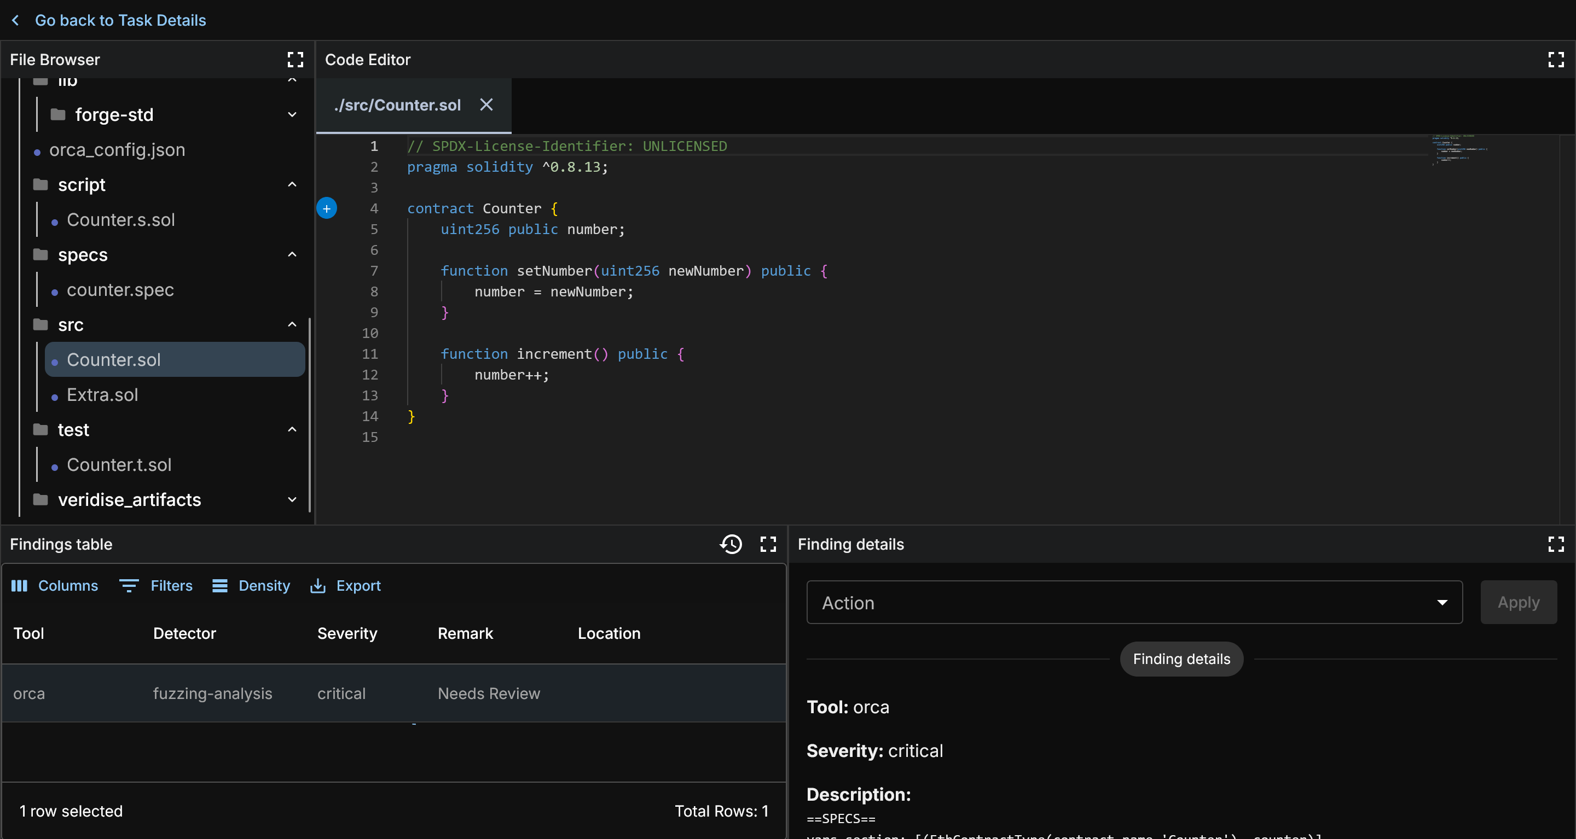Viewport: 1576px width, 839px height.
Task: Click the blue plus marker at line 4
Action: pos(327,208)
